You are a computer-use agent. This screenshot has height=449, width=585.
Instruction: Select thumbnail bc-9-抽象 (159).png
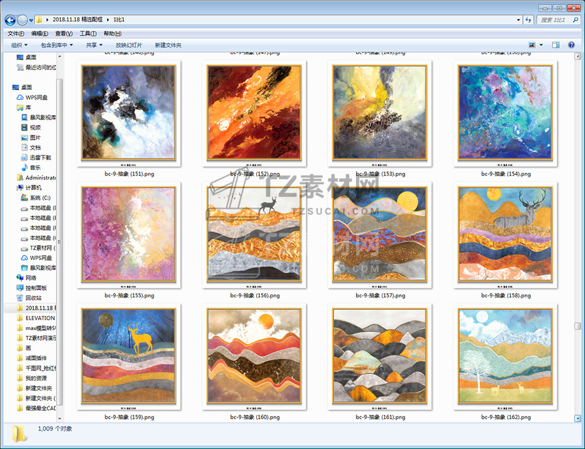(129, 357)
